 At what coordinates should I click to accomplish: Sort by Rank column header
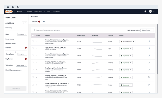point(38,36)
